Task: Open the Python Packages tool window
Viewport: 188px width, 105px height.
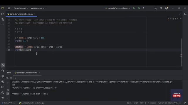Action: [x=3, y=76]
